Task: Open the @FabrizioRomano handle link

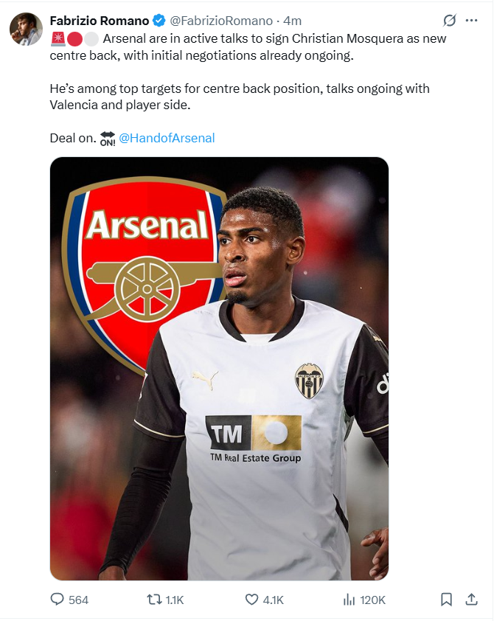Action: pos(221,21)
